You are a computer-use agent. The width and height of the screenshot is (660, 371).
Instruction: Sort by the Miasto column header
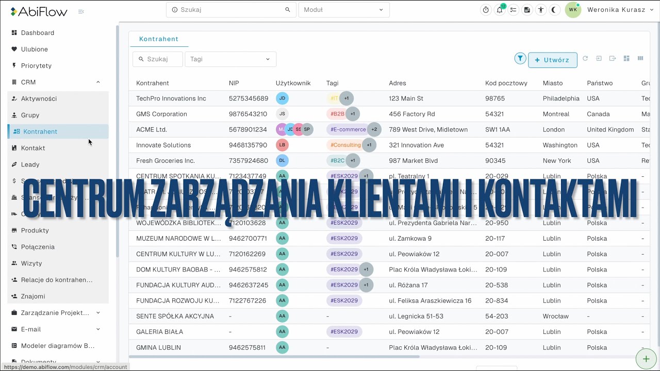tap(553, 83)
